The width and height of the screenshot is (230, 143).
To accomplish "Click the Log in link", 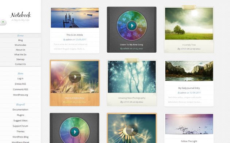I will point(20,79).
